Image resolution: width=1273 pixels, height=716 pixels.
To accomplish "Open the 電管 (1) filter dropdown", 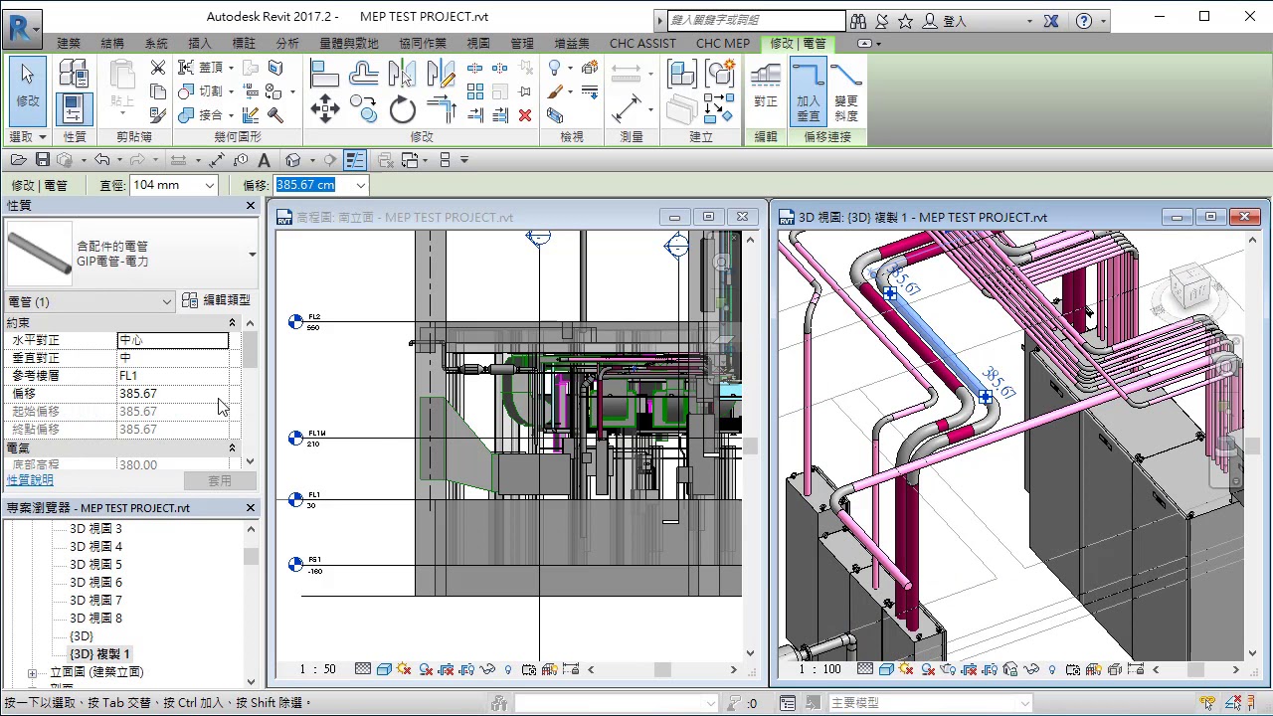I will pos(167,301).
